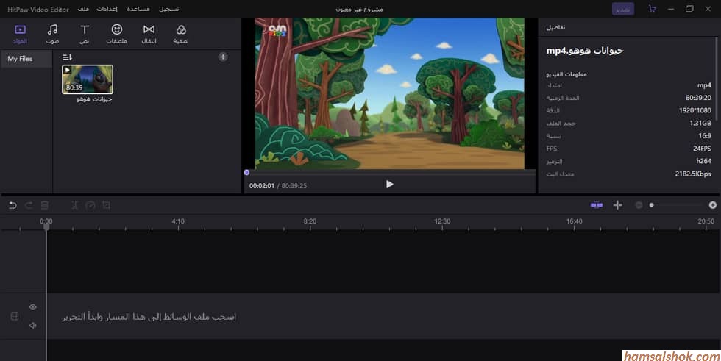Click the 2182.5Kbps bitrate value
Image resolution: width=721 pixels, height=361 pixels.
point(693,174)
